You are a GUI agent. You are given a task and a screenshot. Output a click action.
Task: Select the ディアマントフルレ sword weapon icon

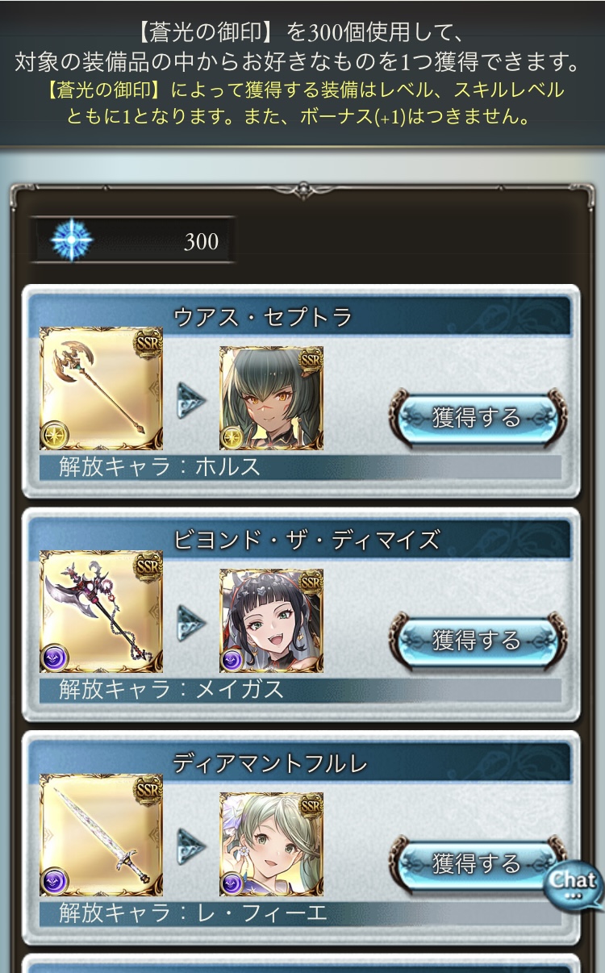coord(101,835)
